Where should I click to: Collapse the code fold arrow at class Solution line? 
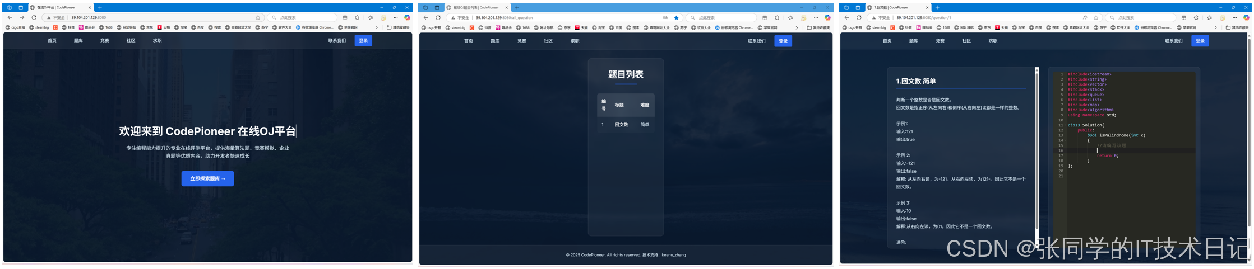(x=1065, y=125)
